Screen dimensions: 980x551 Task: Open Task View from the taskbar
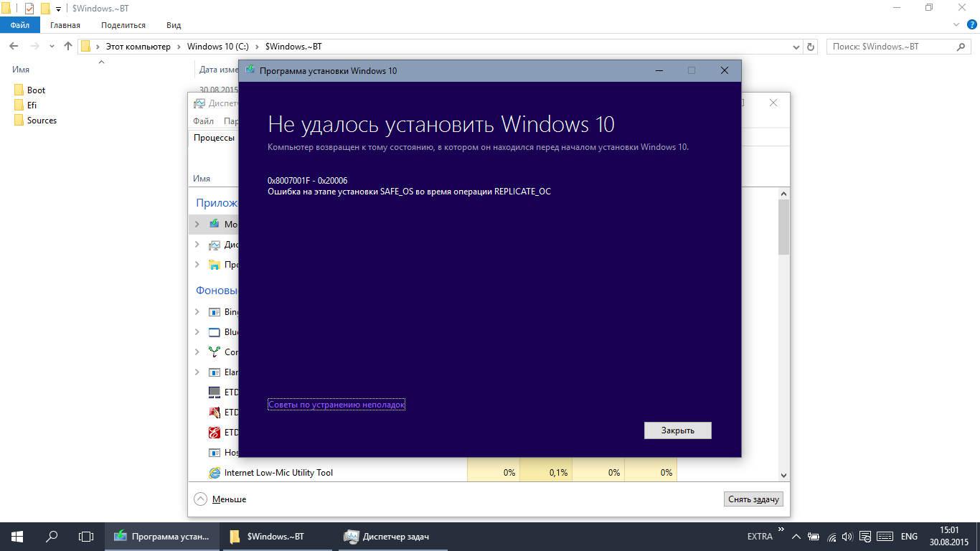tap(86, 536)
